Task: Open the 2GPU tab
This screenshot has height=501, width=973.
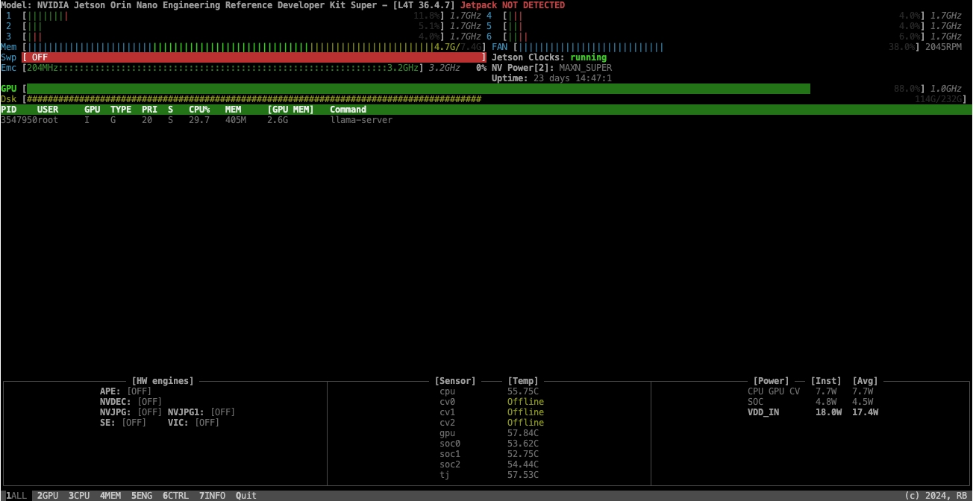Action: [x=48, y=496]
